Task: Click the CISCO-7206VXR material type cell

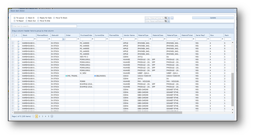Action: point(144,76)
